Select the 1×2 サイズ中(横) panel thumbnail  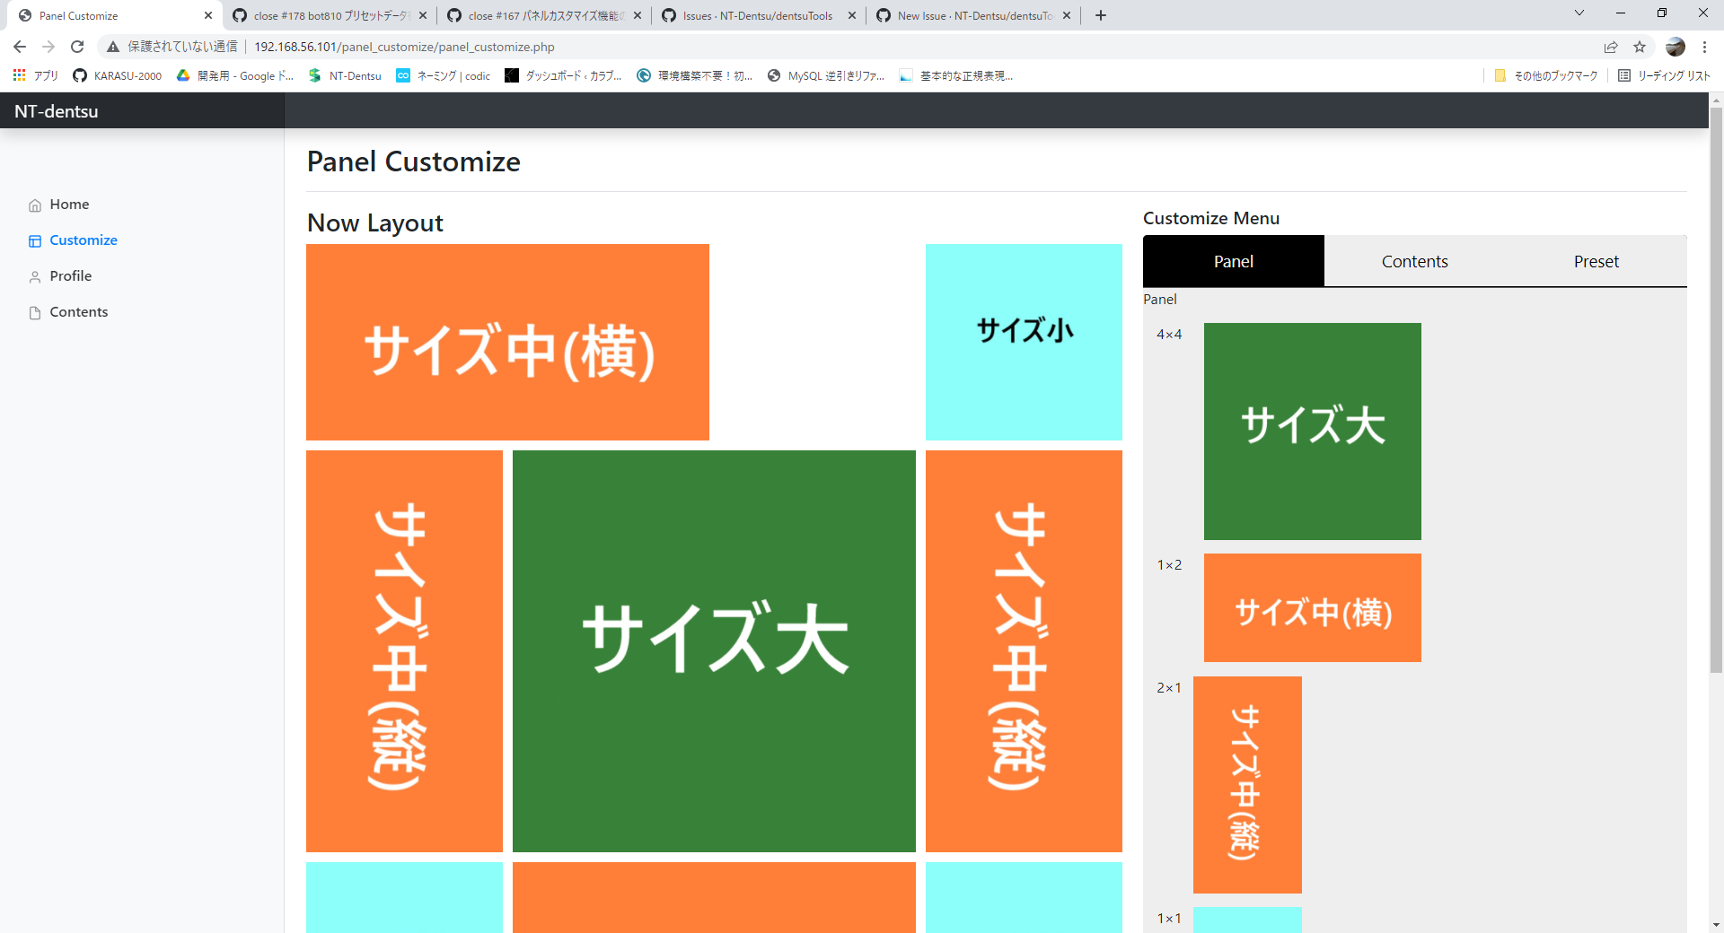(1312, 607)
